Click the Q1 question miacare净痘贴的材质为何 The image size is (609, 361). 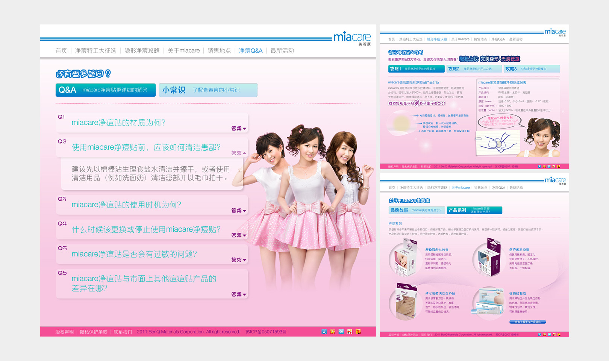[118, 123]
